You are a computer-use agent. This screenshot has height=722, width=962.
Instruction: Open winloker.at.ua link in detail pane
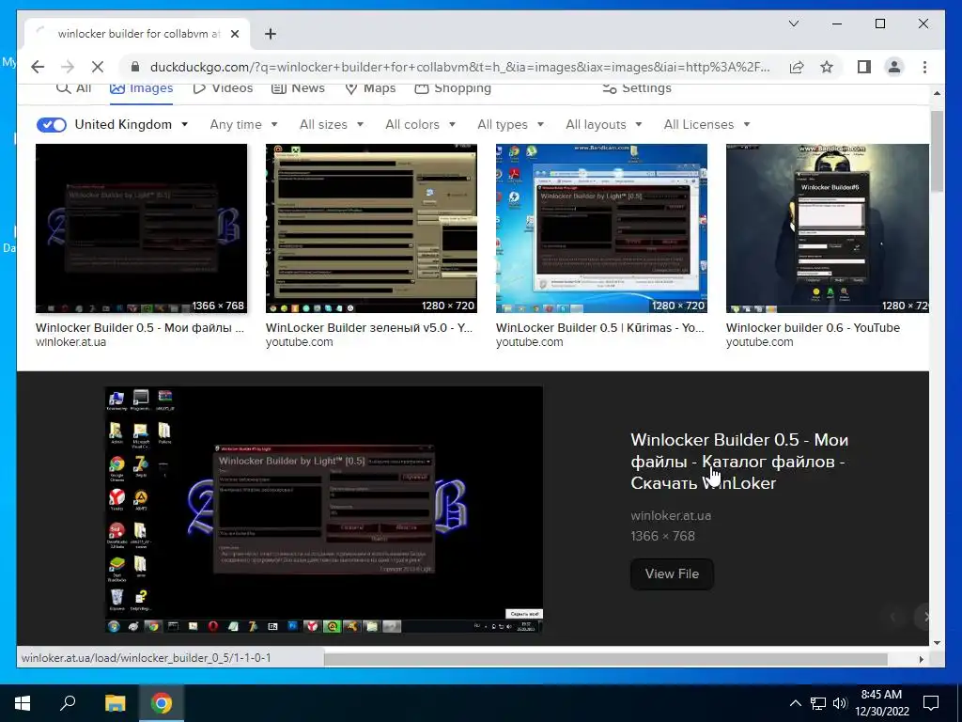pyautogui.click(x=671, y=516)
